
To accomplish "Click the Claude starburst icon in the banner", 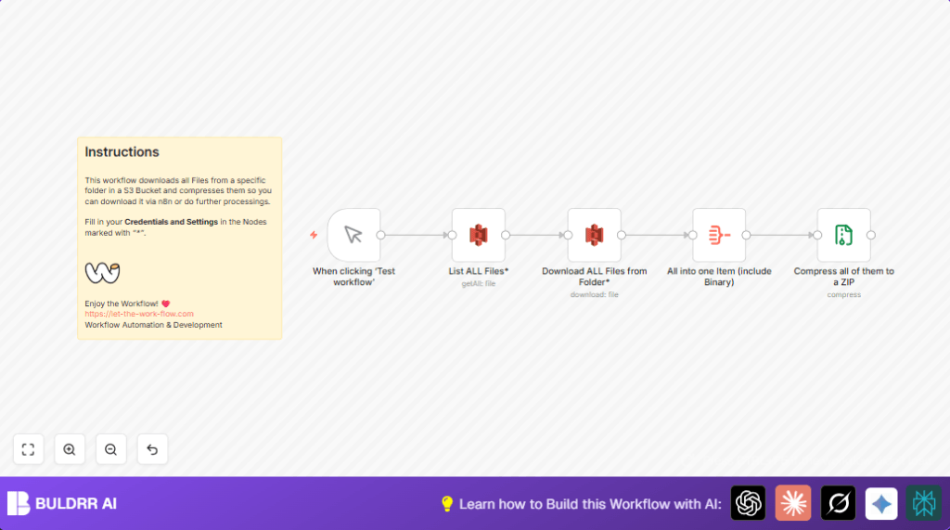I will coord(793,503).
